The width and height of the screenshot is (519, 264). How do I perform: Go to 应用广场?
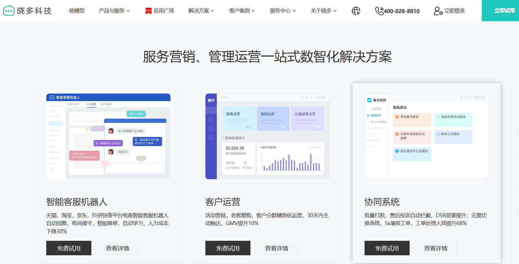coord(164,11)
